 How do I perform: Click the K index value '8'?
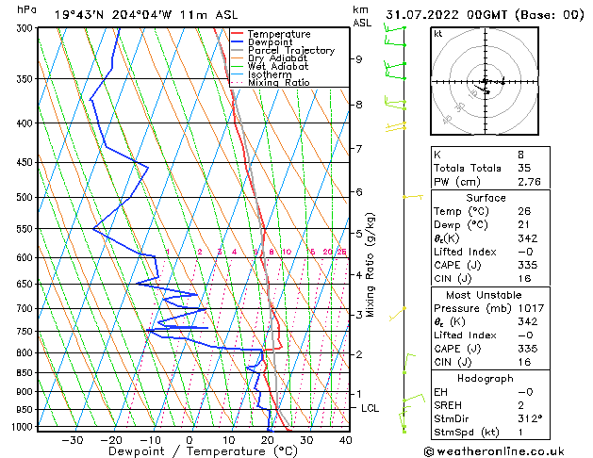520,155
